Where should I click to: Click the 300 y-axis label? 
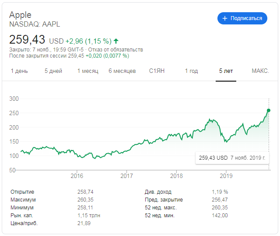tap(14, 99)
